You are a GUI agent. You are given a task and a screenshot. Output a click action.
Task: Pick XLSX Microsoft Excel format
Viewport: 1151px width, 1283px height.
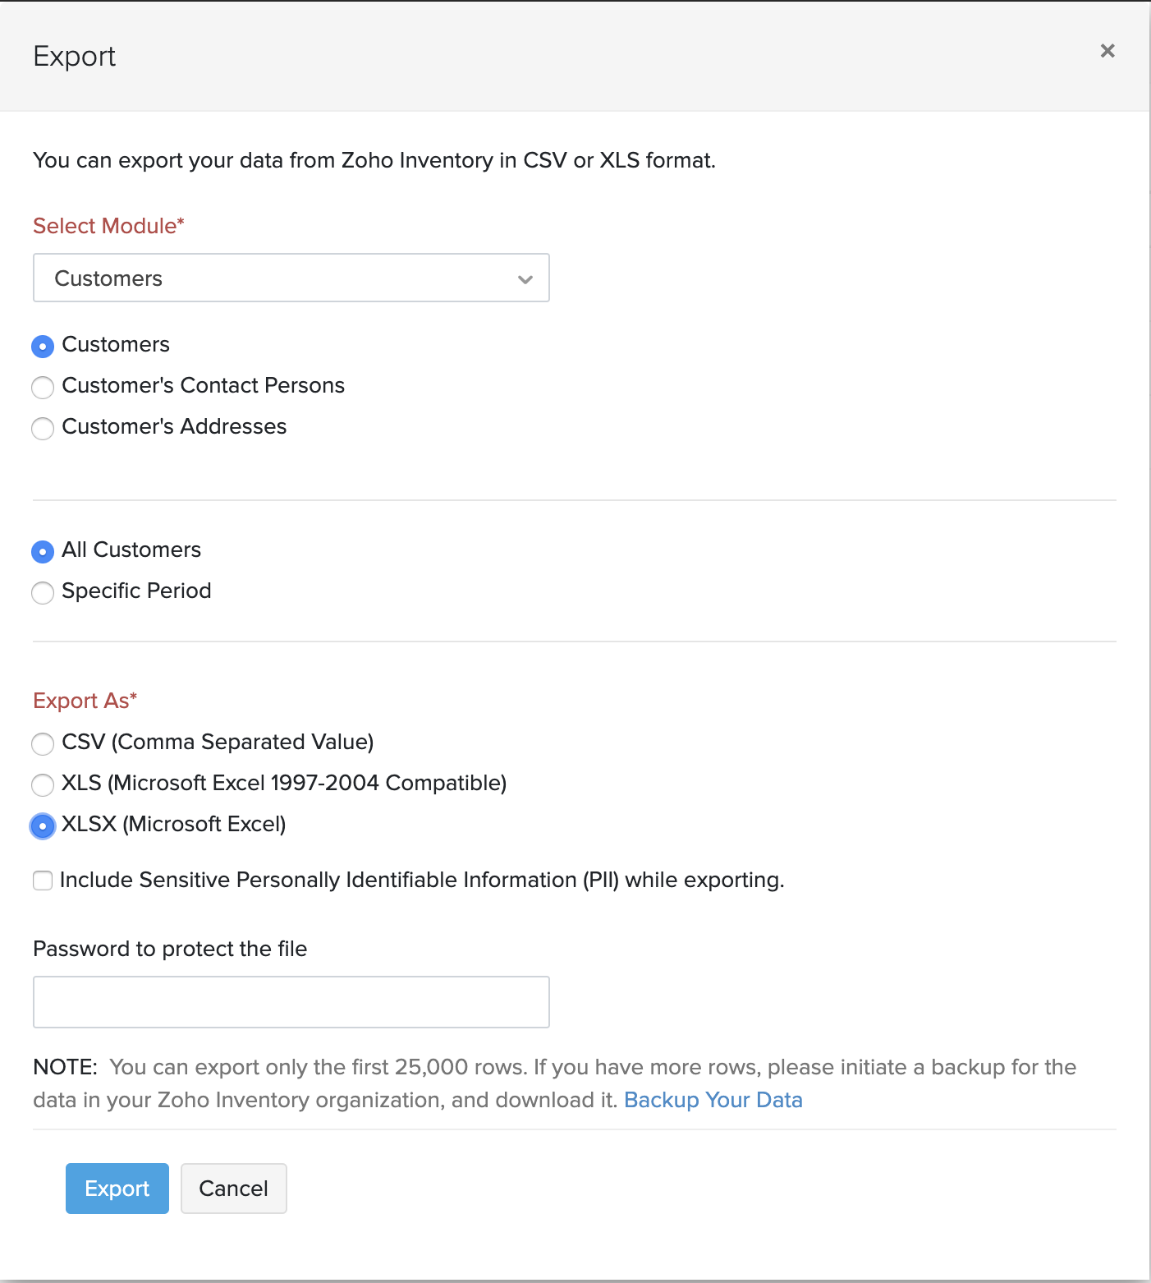point(43,826)
